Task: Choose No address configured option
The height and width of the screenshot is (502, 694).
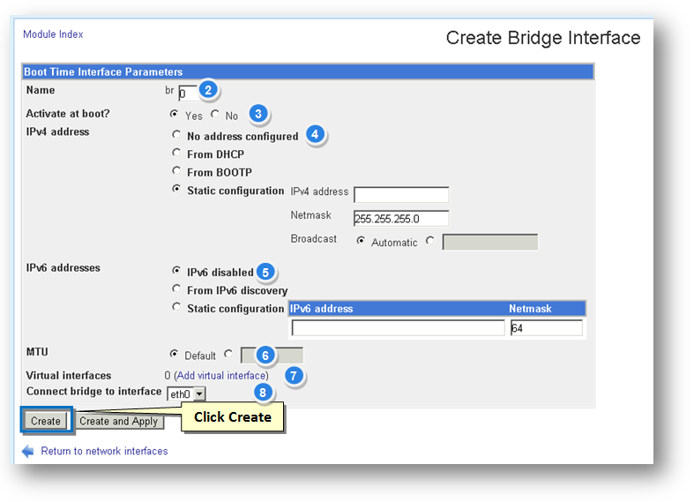Action: pyautogui.click(x=176, y=135)
